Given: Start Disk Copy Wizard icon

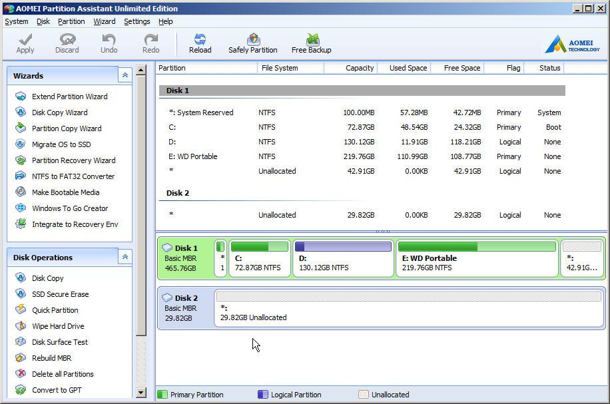Looking at the screenshot, I should point(21,112).
